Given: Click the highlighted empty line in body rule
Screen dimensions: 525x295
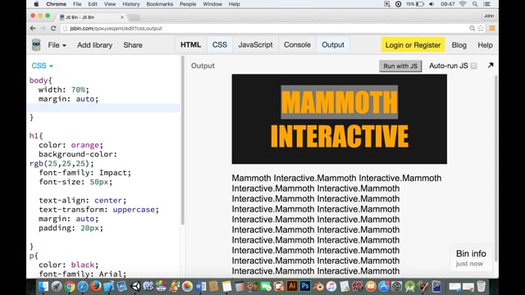Looking at the screenshot, I should (x=103, y=108).
